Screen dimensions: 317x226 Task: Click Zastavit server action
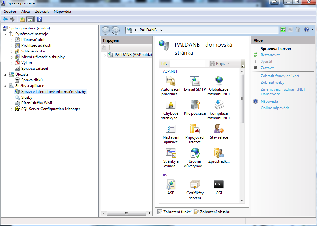(x=267, y=68)
